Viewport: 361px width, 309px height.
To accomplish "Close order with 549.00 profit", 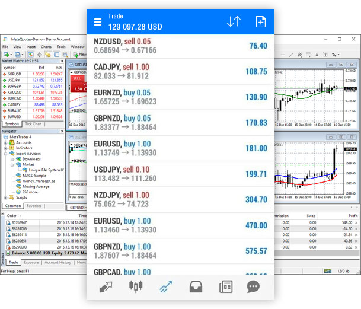I will click(356, 222).
